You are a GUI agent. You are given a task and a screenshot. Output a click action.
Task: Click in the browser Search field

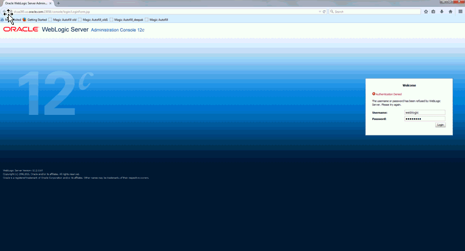point(375,11)
